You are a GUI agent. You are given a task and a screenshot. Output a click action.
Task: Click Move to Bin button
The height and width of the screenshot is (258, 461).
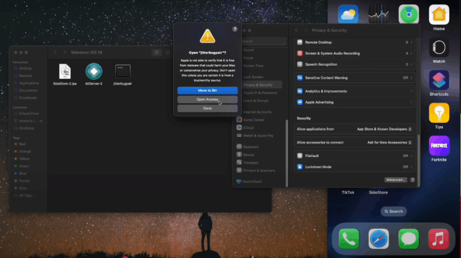coord(207,90)
